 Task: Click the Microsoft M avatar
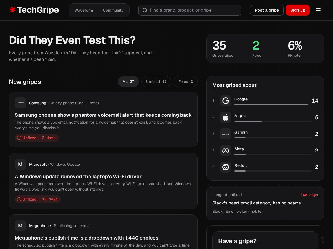pyautogui.click(x=20, y=164)
